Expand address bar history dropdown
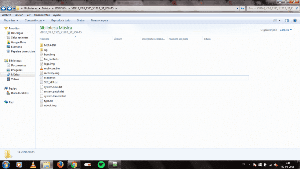Viewport: 300px width, 169px height. coord(238,8)
